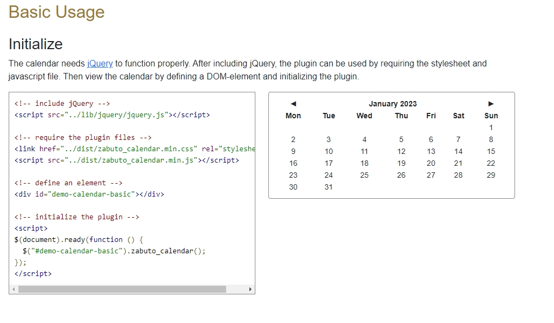This screenshot has width=554, height=323.
Task: Click right scroll arrow of code box
Action: (x=250, y=289)
